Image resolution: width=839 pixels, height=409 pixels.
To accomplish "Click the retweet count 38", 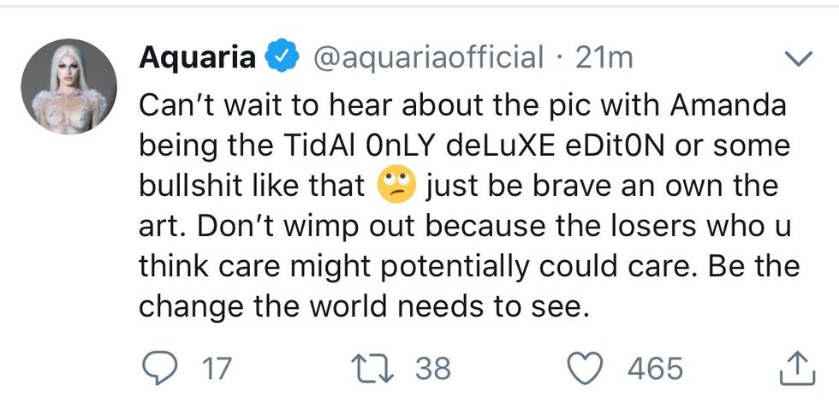I will [433, 369].
